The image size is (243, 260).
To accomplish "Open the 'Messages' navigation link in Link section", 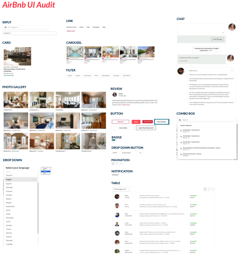I will [x=96, y=27].
